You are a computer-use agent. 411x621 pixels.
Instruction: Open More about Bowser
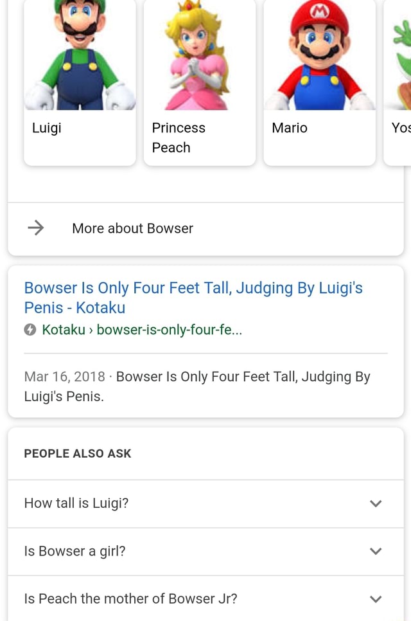[132, 228]
